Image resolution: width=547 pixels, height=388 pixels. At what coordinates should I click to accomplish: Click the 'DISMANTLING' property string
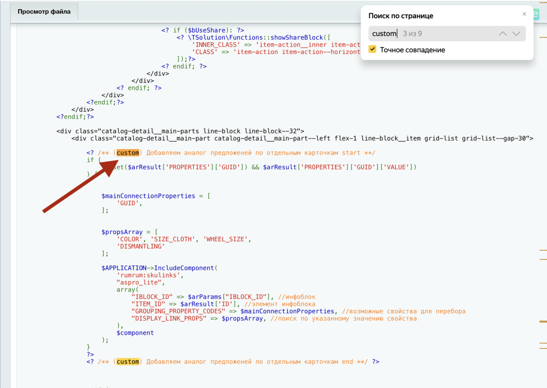coord(141,246)
